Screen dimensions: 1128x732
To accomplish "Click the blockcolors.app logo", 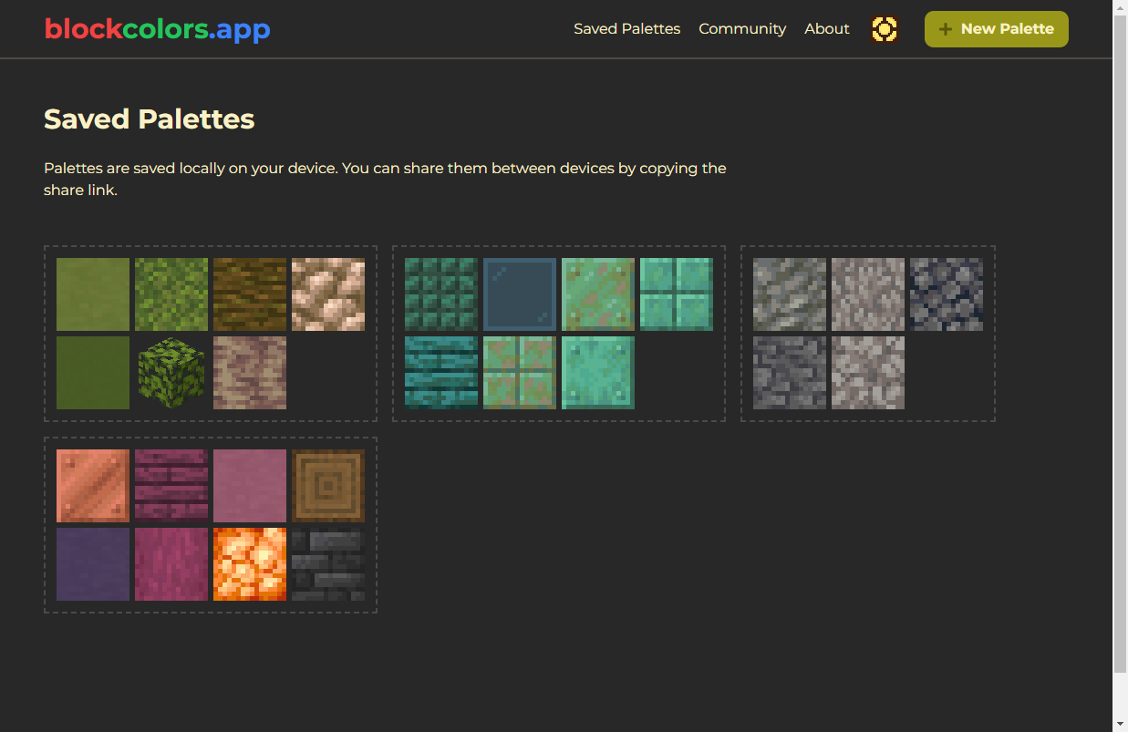I will 156,28.
